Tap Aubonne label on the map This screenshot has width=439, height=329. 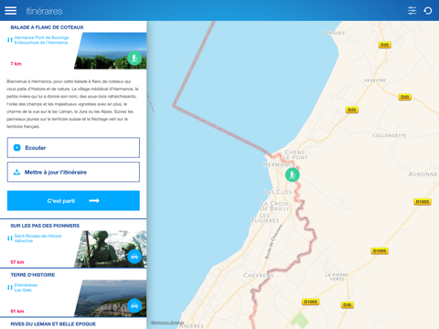[423, 175]
